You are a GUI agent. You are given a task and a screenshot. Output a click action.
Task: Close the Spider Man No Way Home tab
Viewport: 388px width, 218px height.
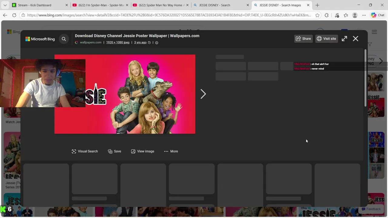pyautogui.click(x=187, y=5)
